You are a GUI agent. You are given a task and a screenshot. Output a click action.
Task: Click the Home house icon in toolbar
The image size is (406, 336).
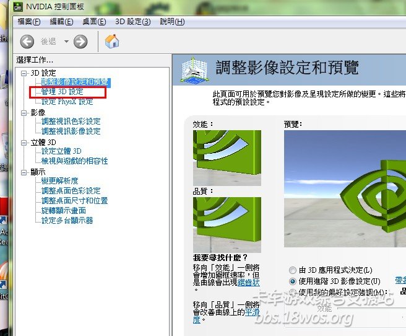[112, 42]
